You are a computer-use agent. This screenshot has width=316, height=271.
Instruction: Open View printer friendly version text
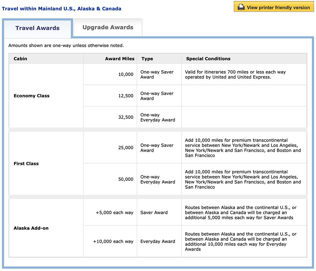pyautogui.click(x=278, y=8)
